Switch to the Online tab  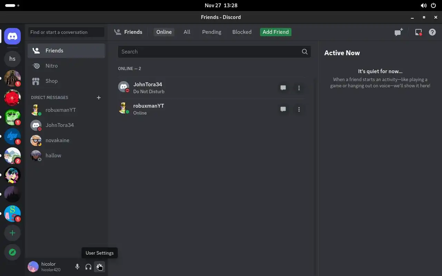coord(164,32)
